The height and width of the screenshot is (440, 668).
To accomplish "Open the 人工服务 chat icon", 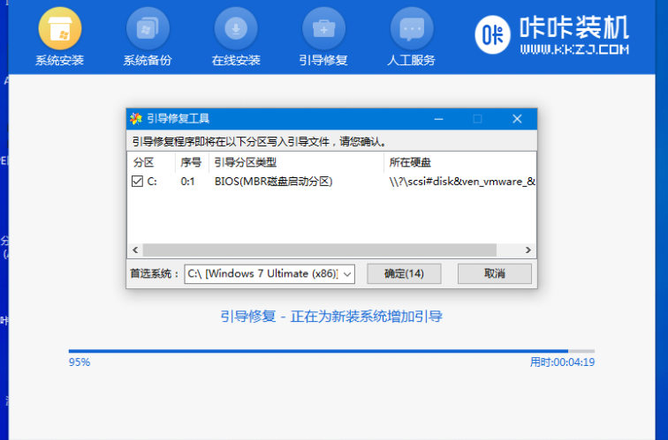I will click(x=411, y=30).
